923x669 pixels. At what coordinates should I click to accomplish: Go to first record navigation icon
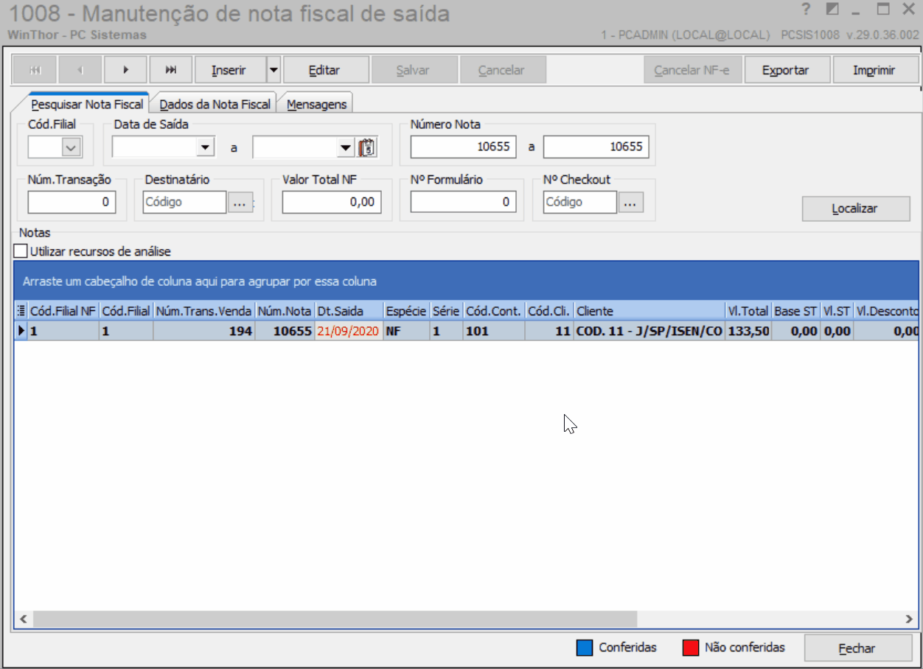35,70
